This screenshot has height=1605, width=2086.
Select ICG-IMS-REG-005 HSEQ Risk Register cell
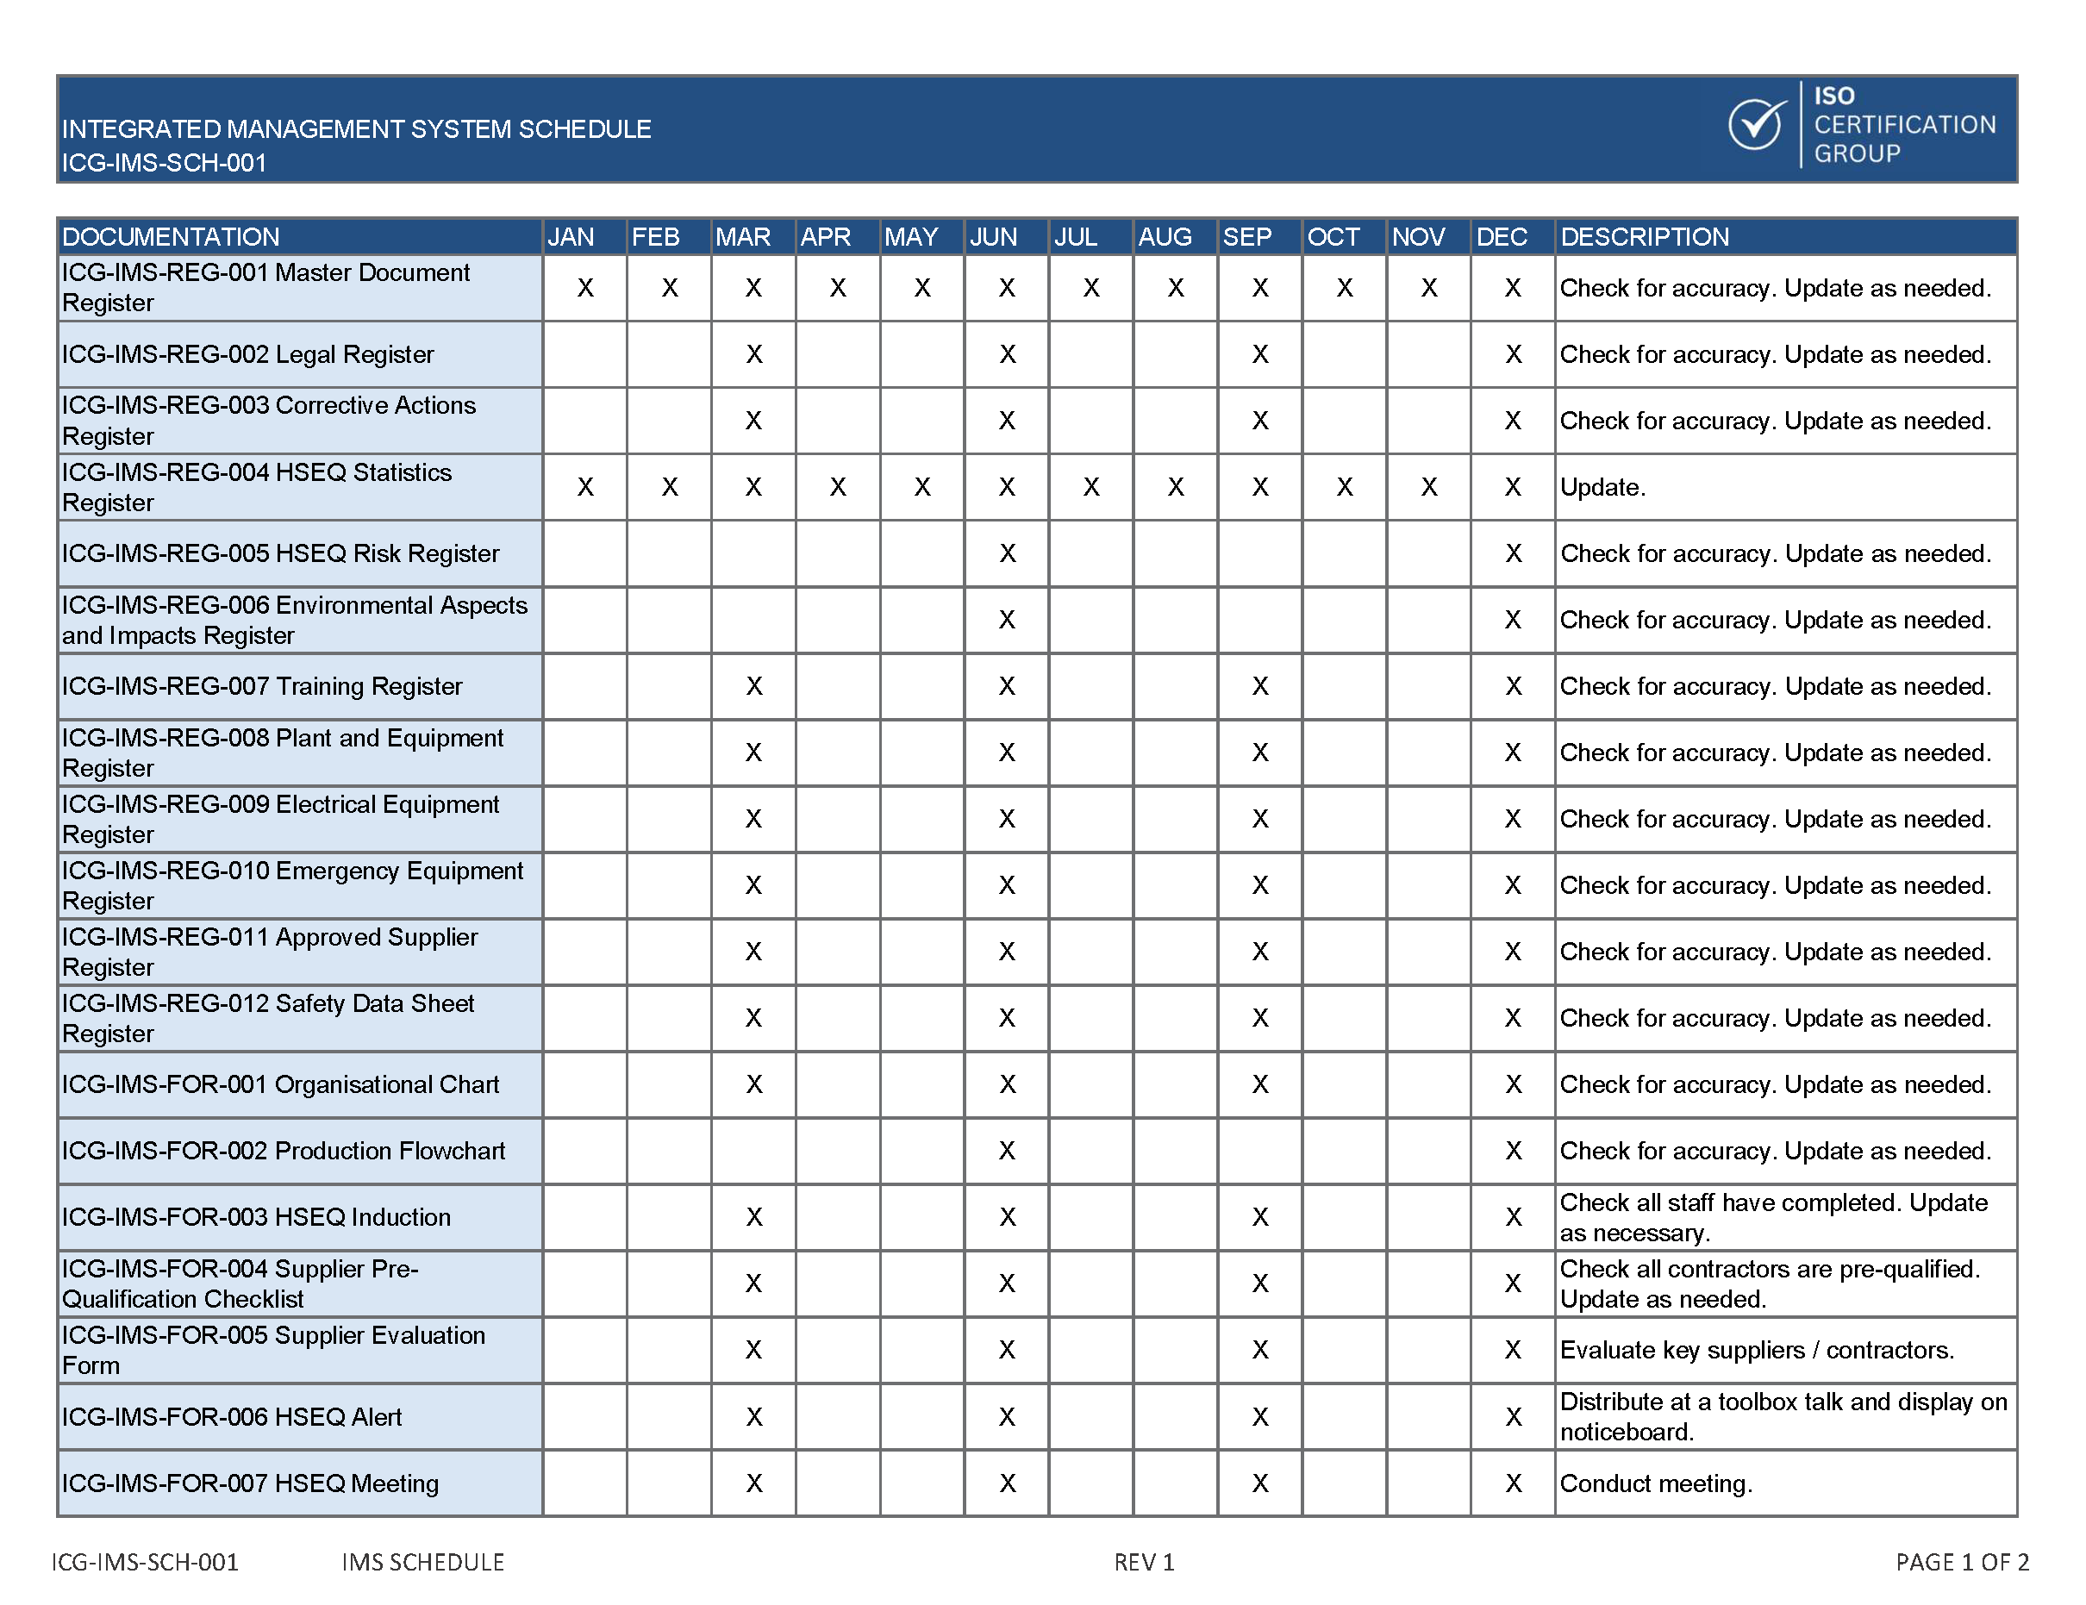pyautogui.click(x=300, y=553)
